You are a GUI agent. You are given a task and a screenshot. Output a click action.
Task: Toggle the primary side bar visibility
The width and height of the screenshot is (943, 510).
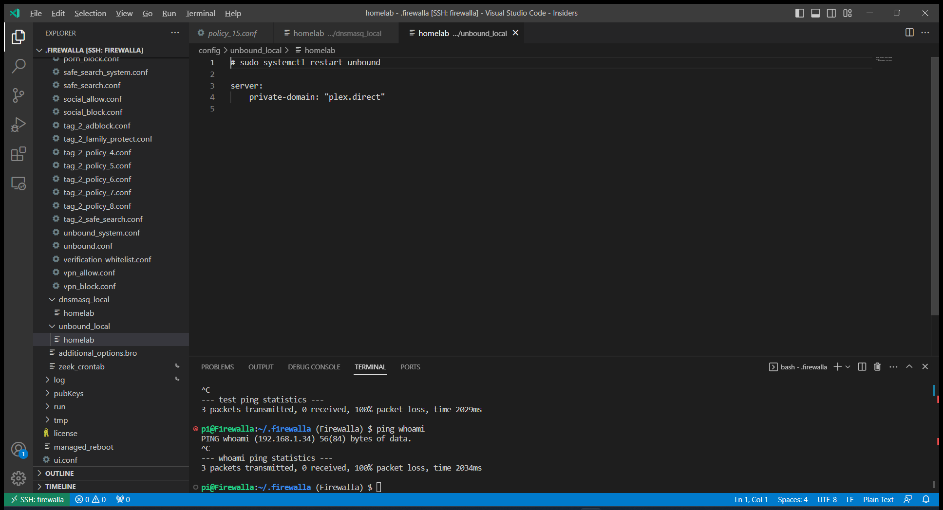(x=799, y=13)
